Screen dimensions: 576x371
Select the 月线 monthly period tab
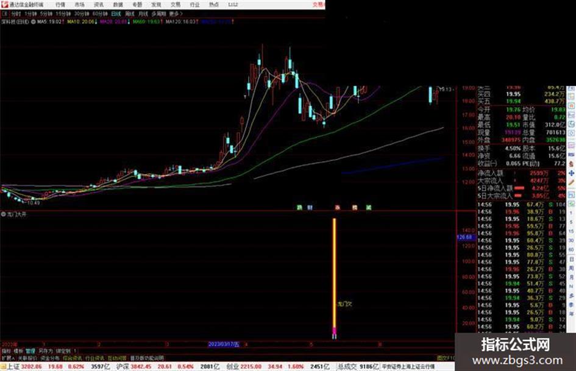[x=143, y=13]
